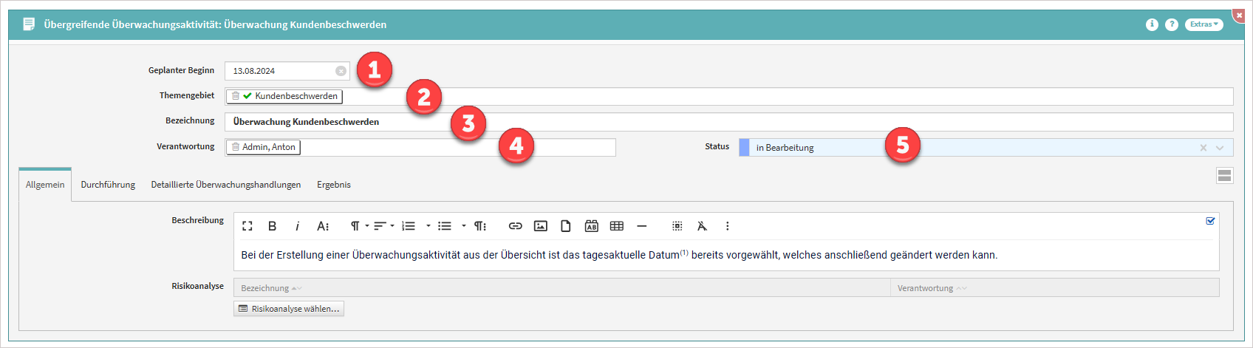Toggle bold formatting in description editor
The height and width of the screenshot is (348, 1253).
coord(272,226)
